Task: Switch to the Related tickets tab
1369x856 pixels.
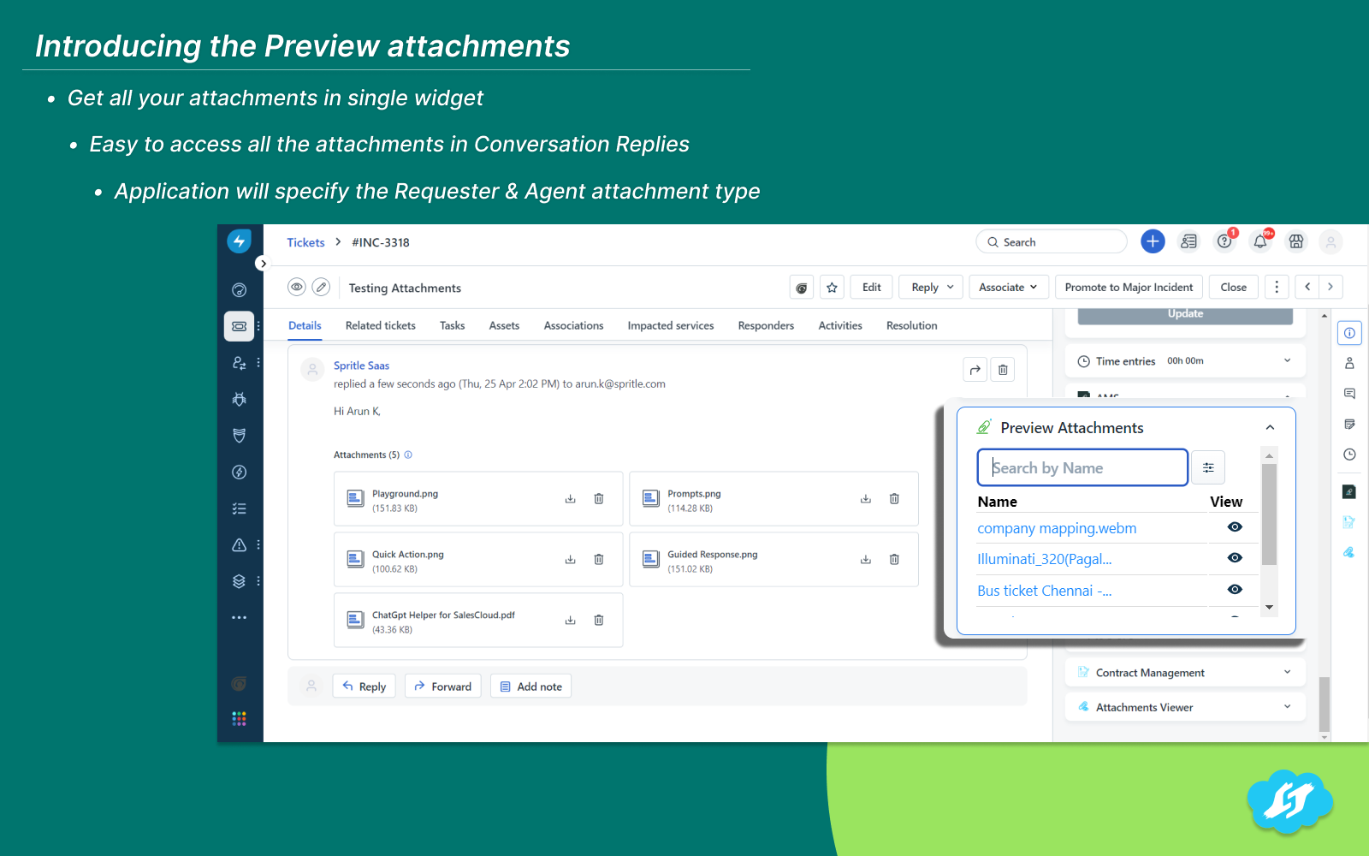Action: coord(381,325)
